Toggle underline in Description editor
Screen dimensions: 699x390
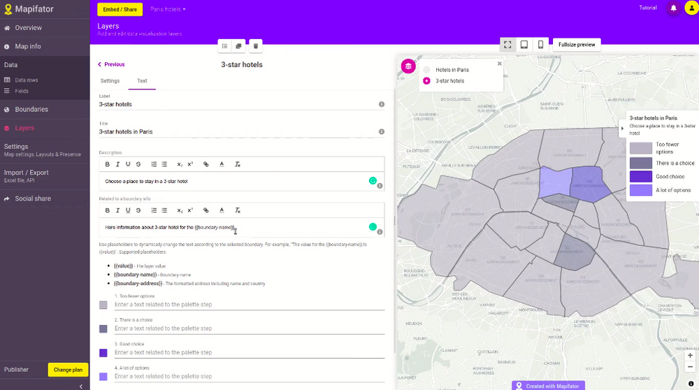(x=128, y=164)
